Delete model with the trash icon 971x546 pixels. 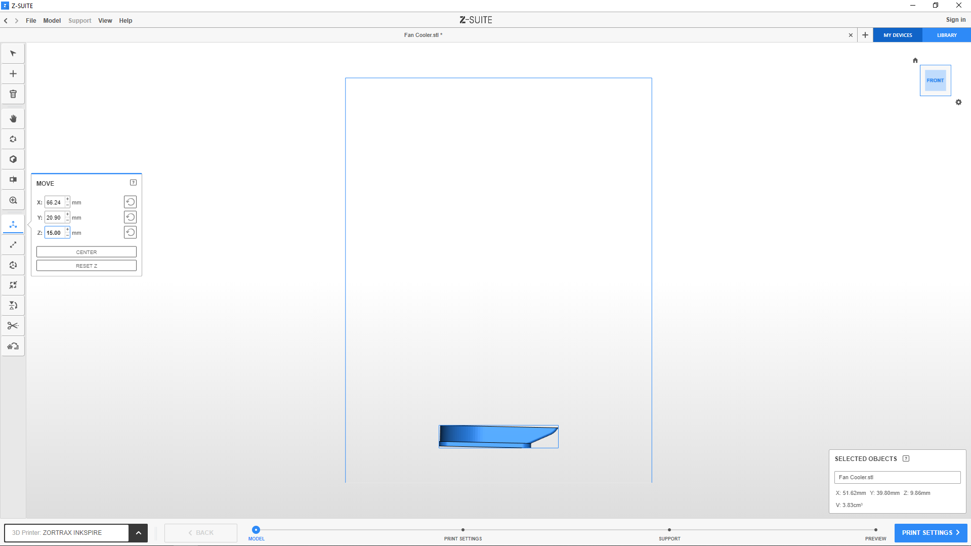point(13,94)
